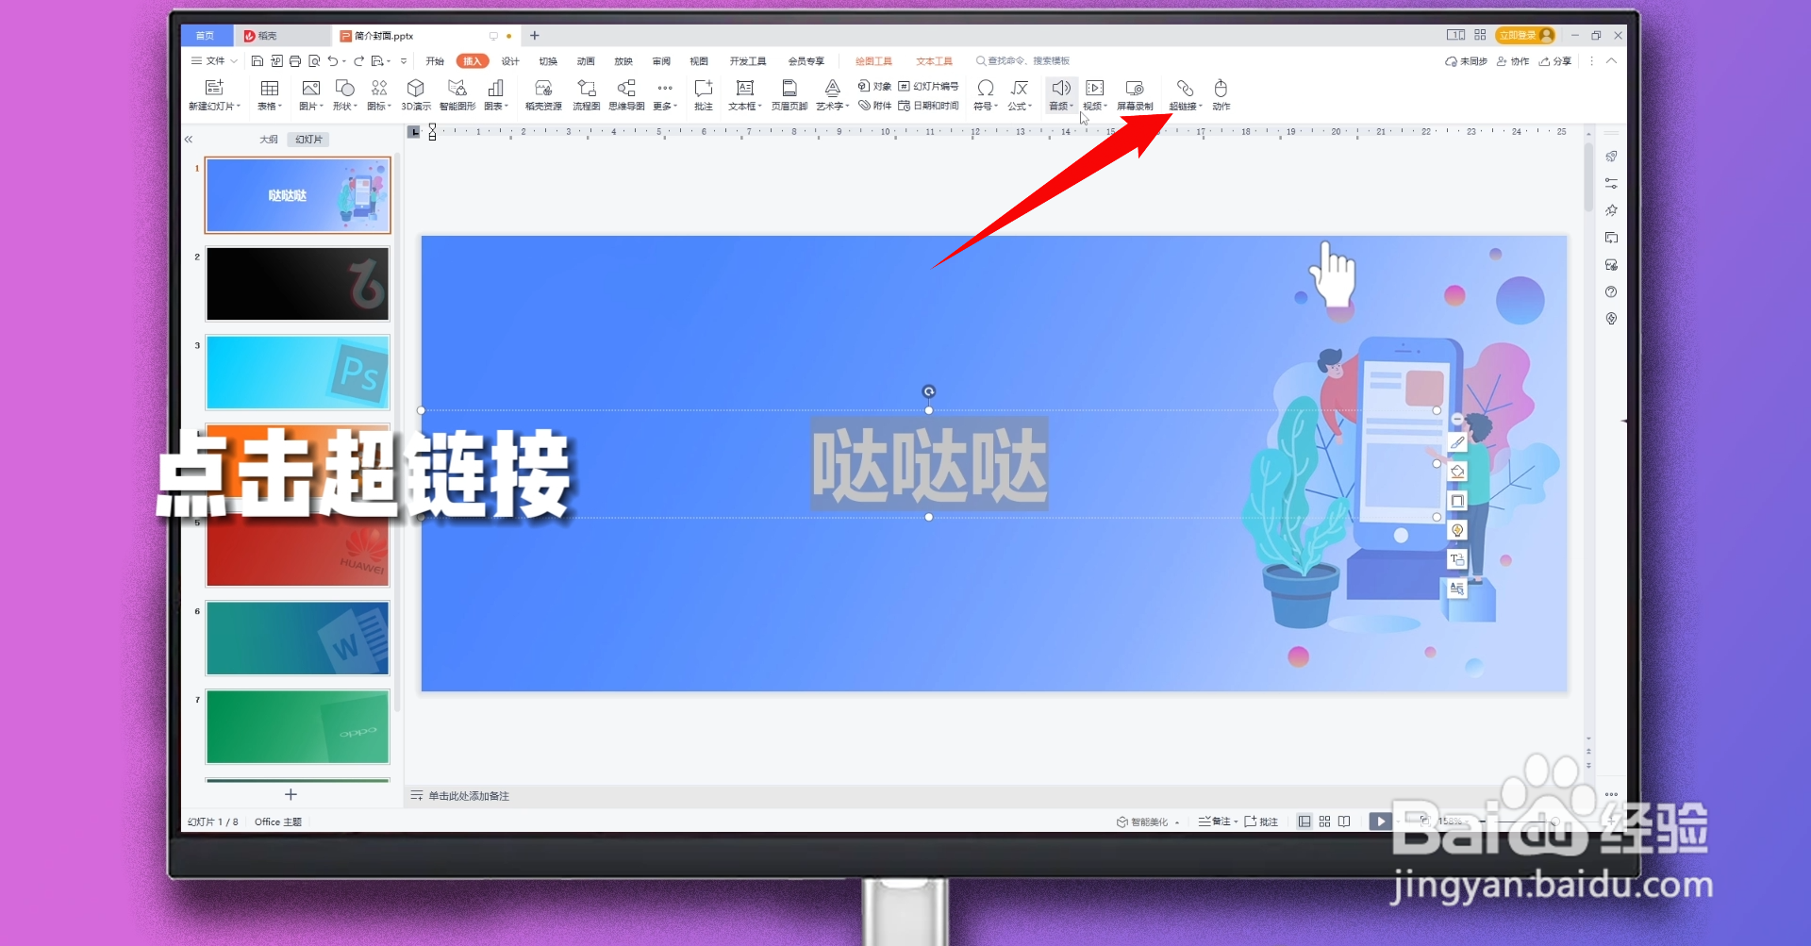Insert Audio (音频) from ribbon
This screenshot has width=1811, height=946.
pos(1060,94)
